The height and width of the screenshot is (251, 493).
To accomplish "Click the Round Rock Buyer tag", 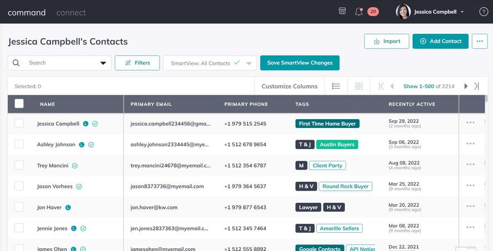I will coord(345,186).
